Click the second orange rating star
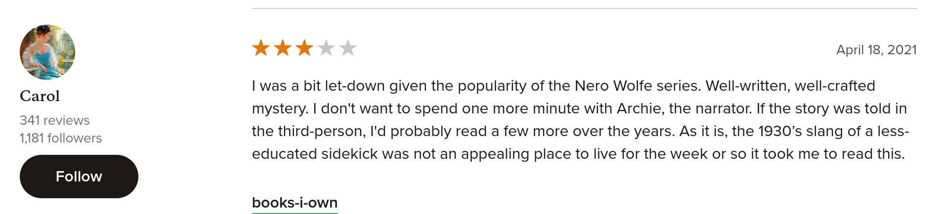This screenshot has width=941, height=214. pyautogui.click(x=283, y=48)
